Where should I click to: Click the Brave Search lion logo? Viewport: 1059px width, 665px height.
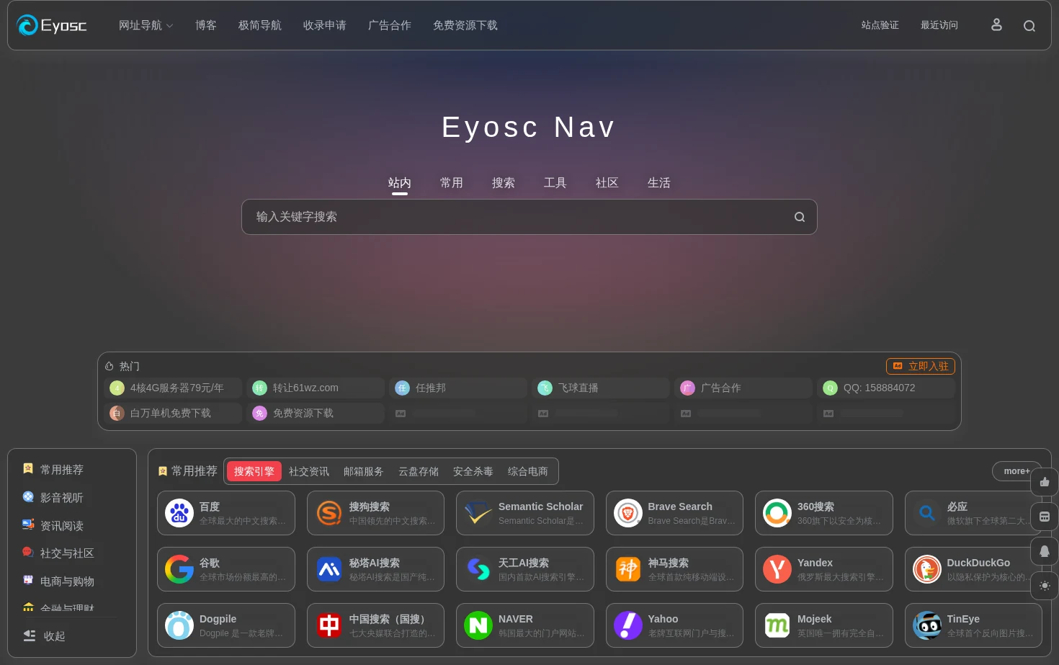pos(628,513)
